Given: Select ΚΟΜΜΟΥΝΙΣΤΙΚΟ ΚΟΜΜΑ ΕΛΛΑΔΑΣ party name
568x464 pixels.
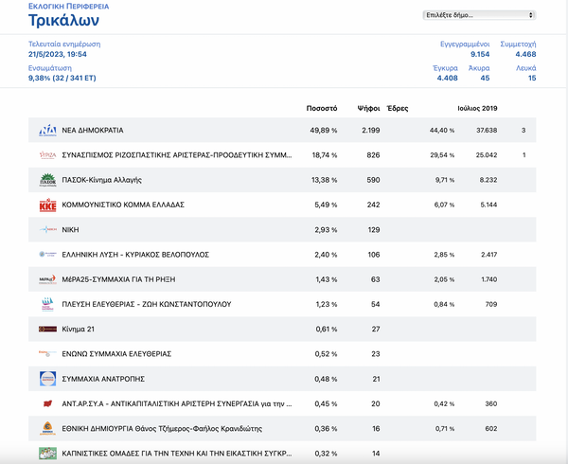Looking at the screenshot, I should tap(123, 205).
